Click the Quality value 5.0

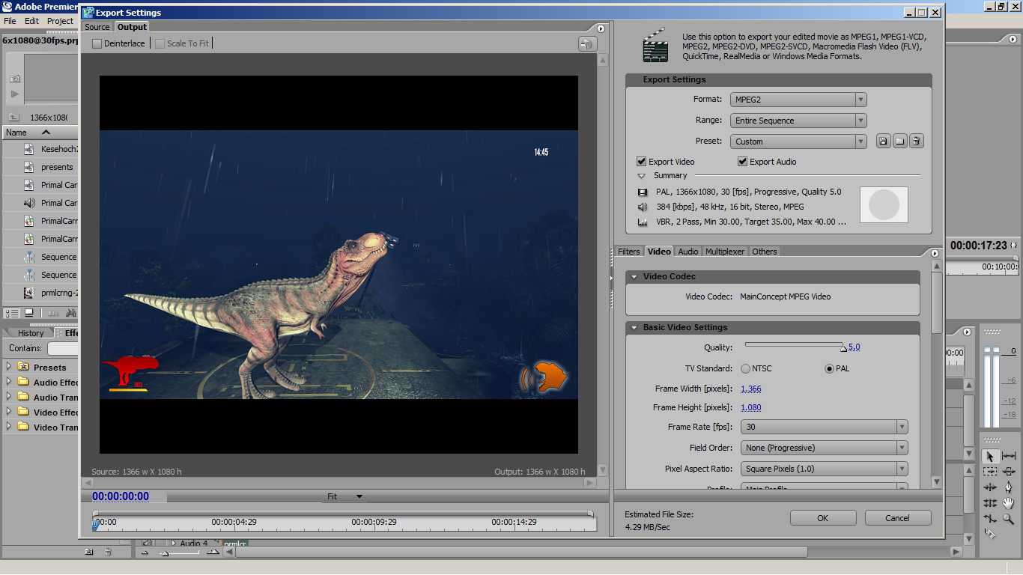tap(854, 347)
